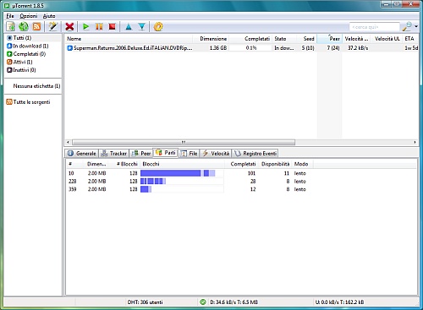The image size is (423, 310).
Task: Pause torrent with orange pause icon
Action: (x=99, y=27)
